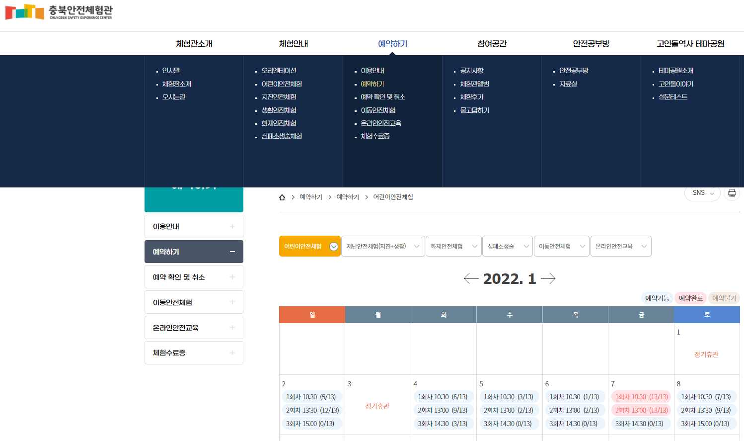
Task: Click 묻고답하기 submenu link
Action: [x=475, y=110]
